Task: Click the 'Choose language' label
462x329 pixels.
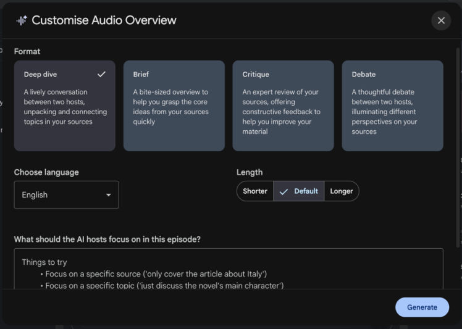Action: 46,172
